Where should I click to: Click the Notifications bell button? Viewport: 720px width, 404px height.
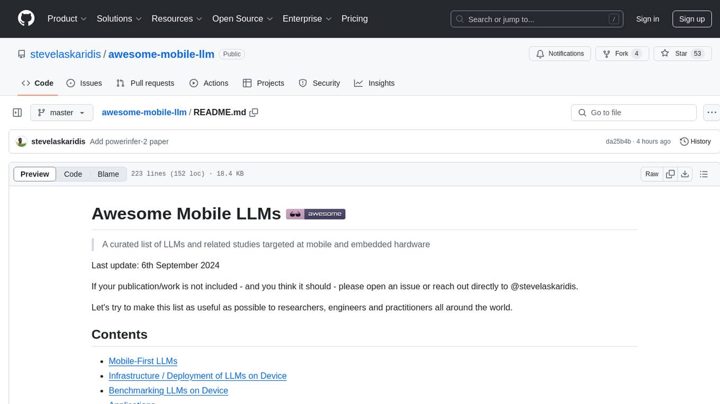[x=560, y=54]
